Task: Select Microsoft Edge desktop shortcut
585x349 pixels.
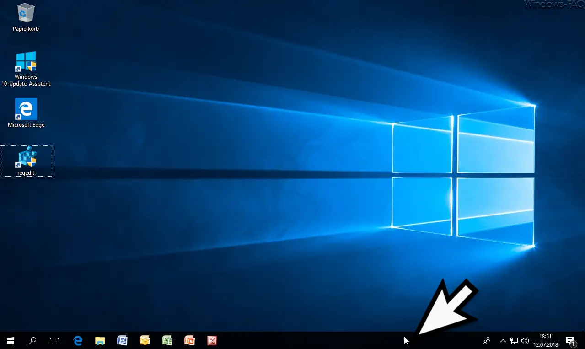Action: [26, 113]
